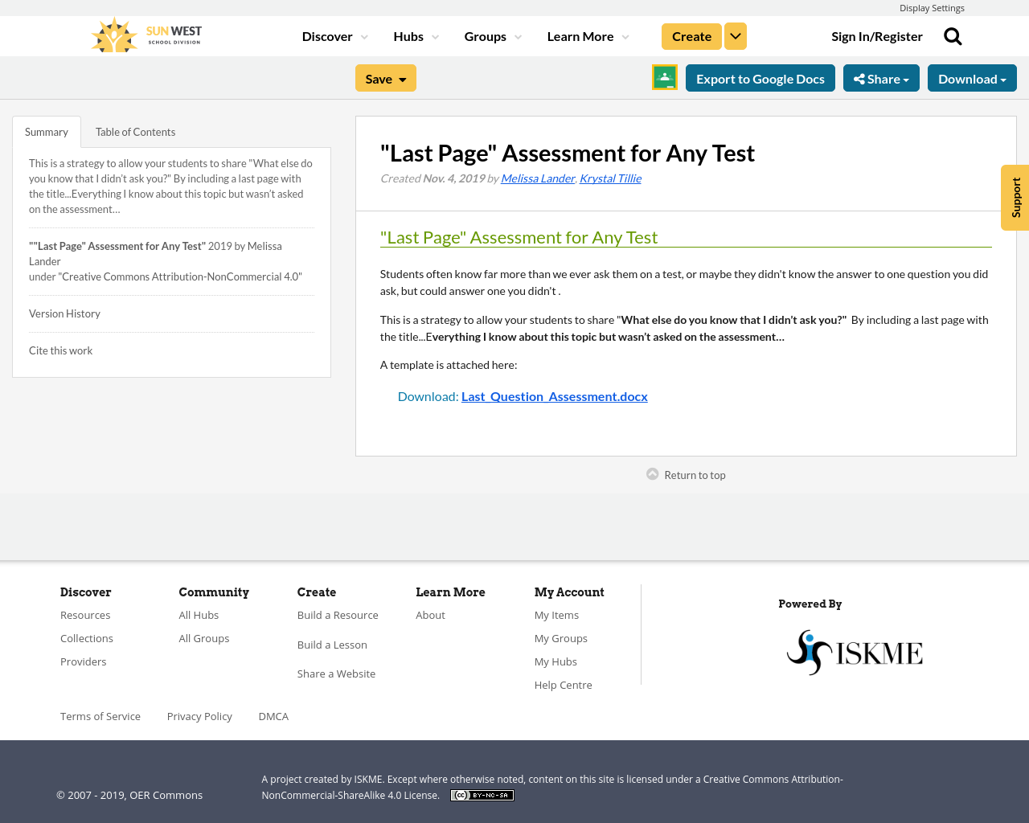Download Last_Question_Assessment.docx file
Image resolution: width=1029 pixels, height=823 pixels.
click(x=554, y=395)
